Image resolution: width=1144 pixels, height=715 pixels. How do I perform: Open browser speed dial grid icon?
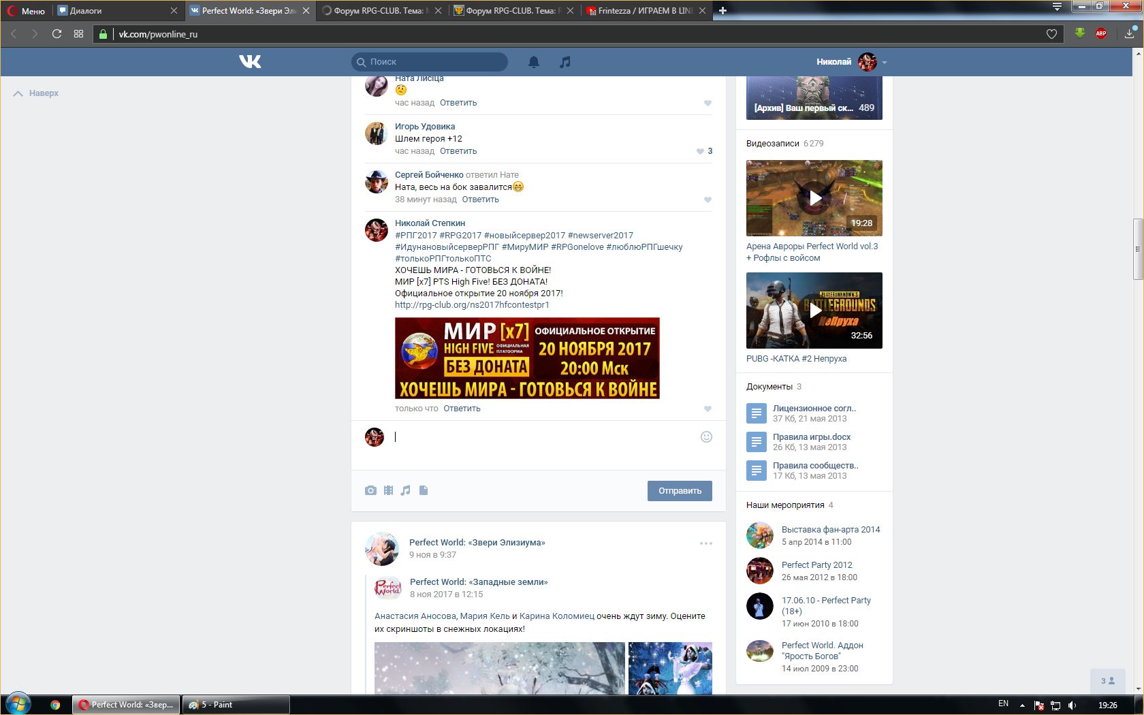pyautogui.click(x=79, y=33)
